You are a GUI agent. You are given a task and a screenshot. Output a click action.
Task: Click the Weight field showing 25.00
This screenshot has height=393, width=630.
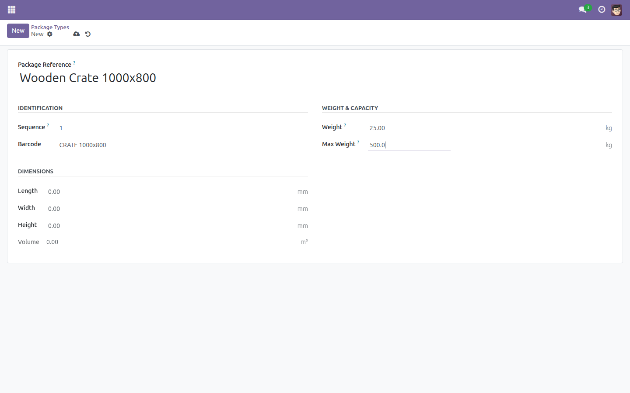[485, 128]
